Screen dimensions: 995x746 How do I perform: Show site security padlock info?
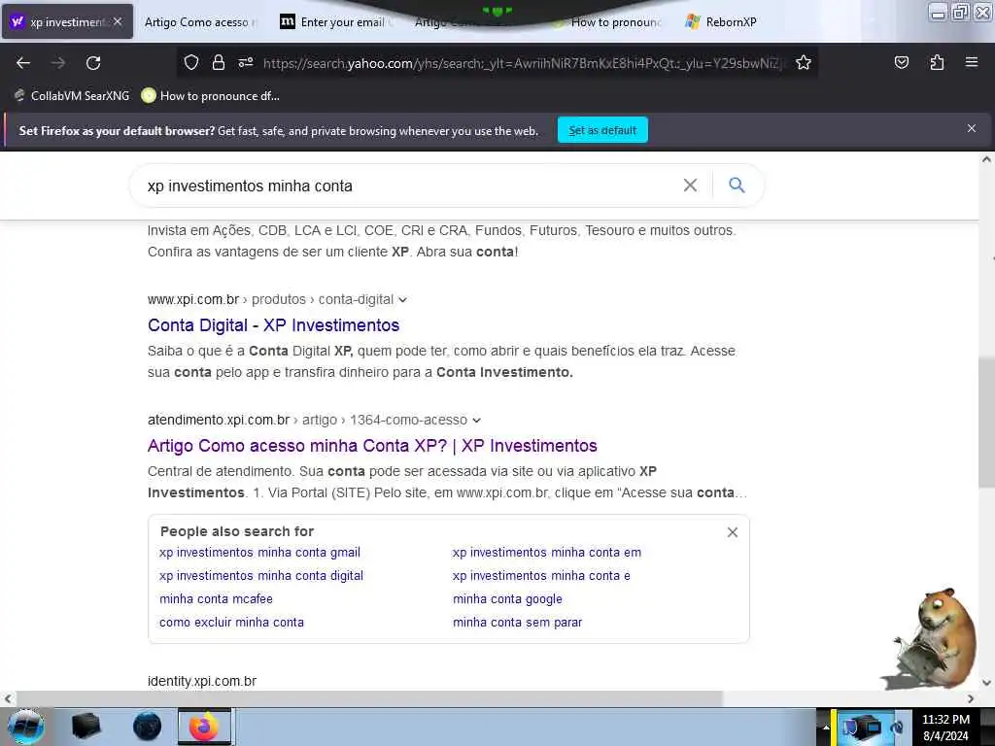219,62
